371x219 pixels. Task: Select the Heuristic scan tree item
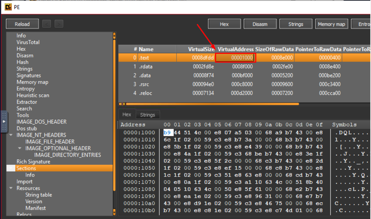click(33, 95)
